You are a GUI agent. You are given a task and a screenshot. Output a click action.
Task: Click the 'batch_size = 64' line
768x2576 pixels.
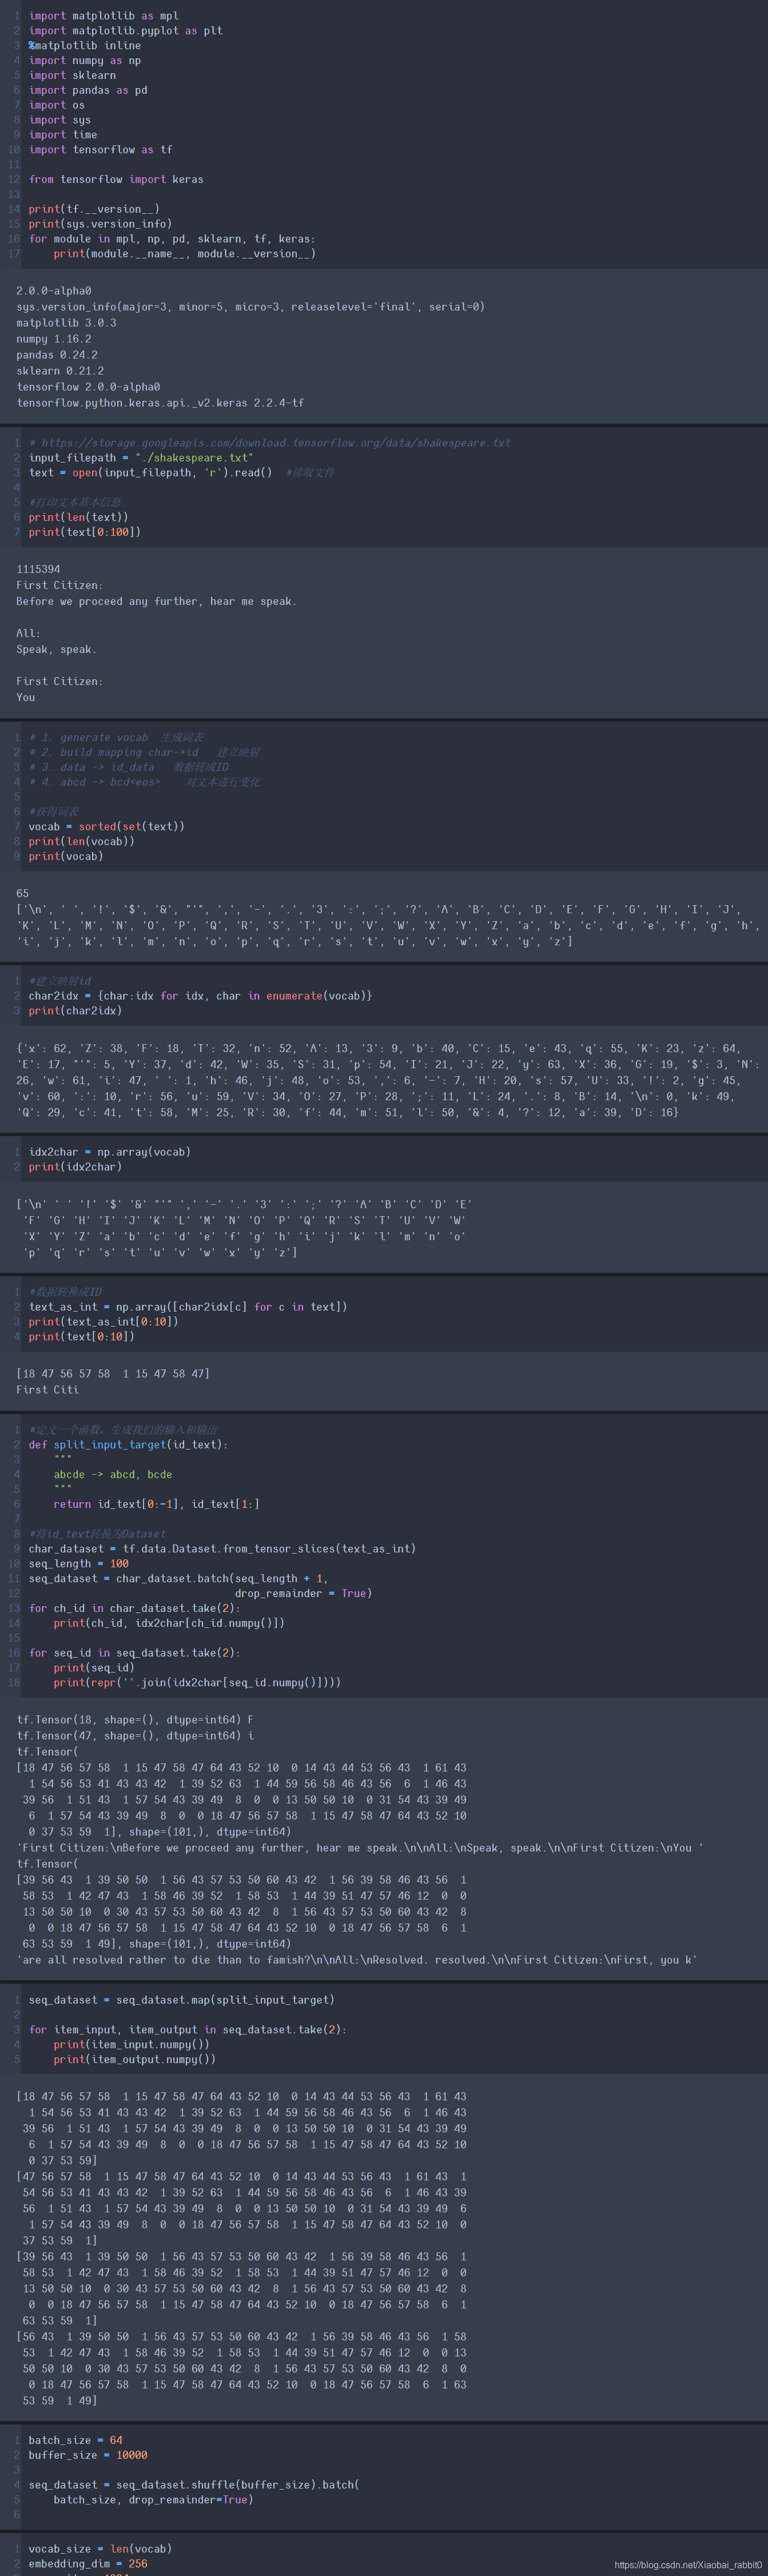click(x=76, y=2440)
